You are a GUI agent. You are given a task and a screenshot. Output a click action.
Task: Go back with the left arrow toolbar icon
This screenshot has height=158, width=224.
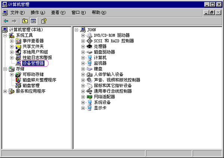click(x=6, y=21)
